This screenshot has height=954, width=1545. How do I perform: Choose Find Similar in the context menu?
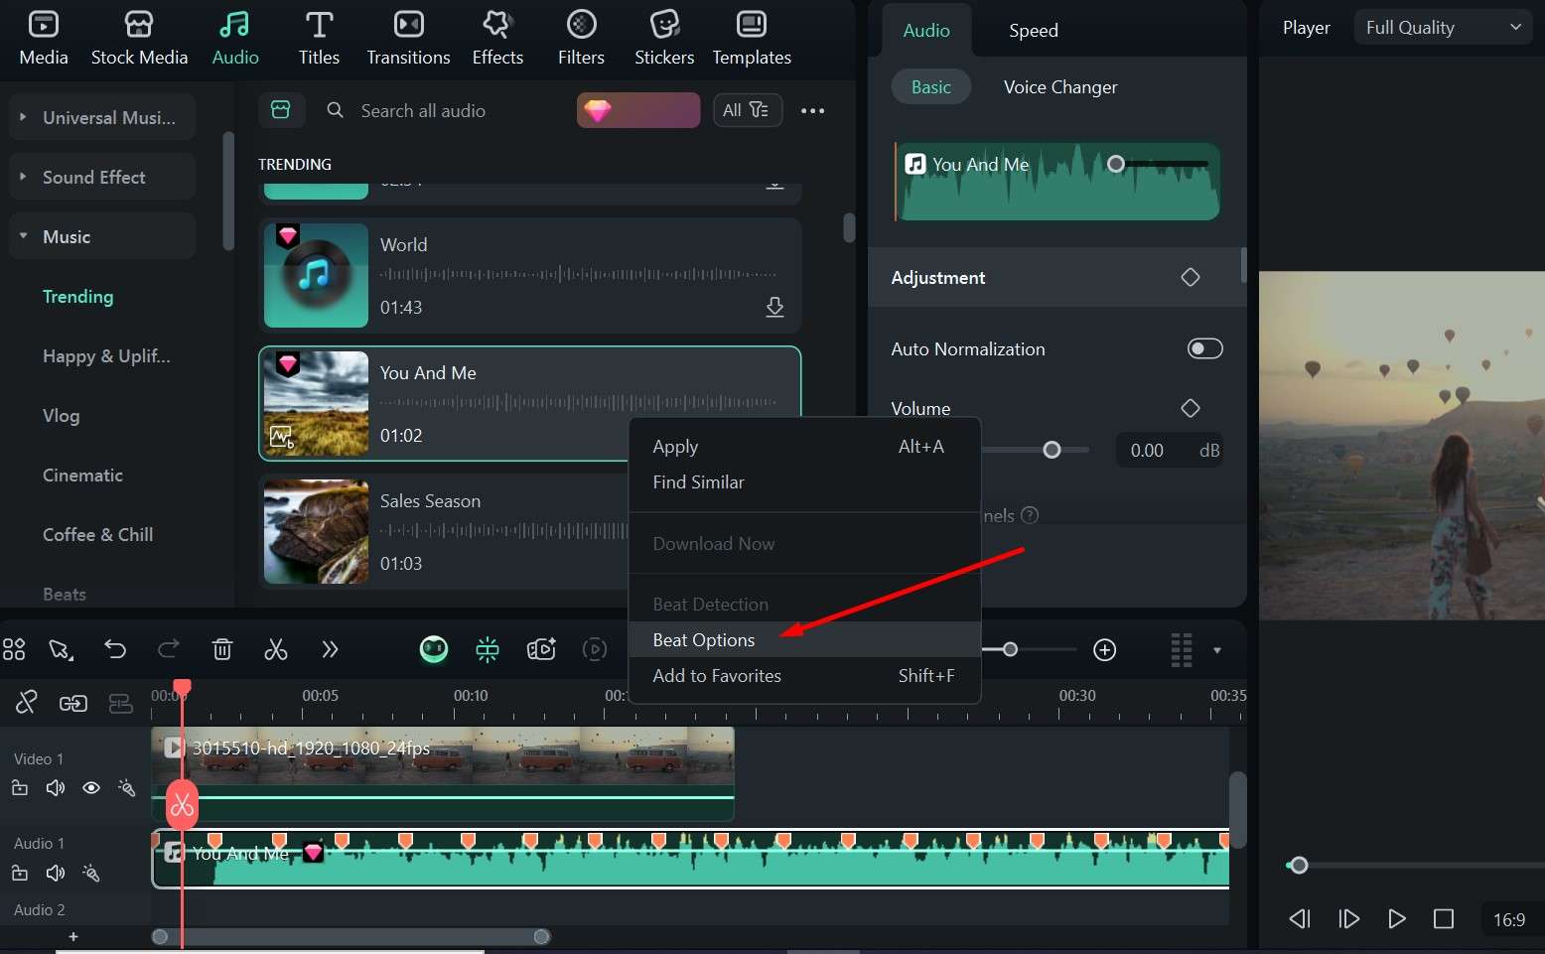[804, 482]
